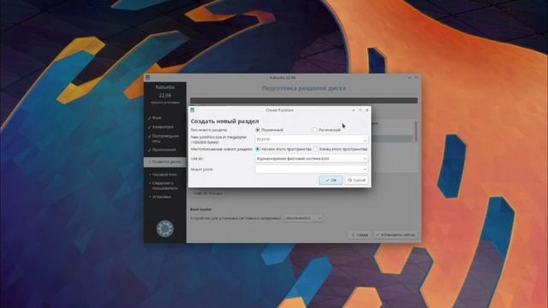The image size is (548, 308).
Task: Select the Логический partition type radio
Action: 314,129
